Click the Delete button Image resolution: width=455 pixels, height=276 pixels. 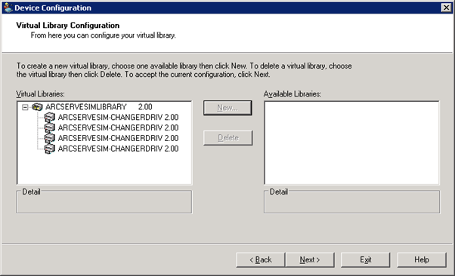click(x=227, y=137)
